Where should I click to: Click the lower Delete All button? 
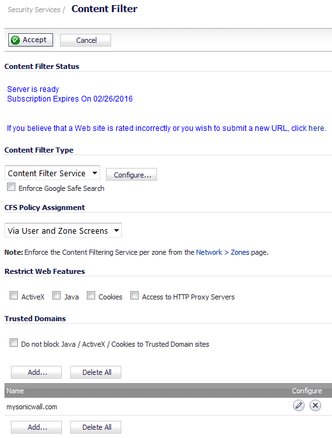click(x=96, y=427)
